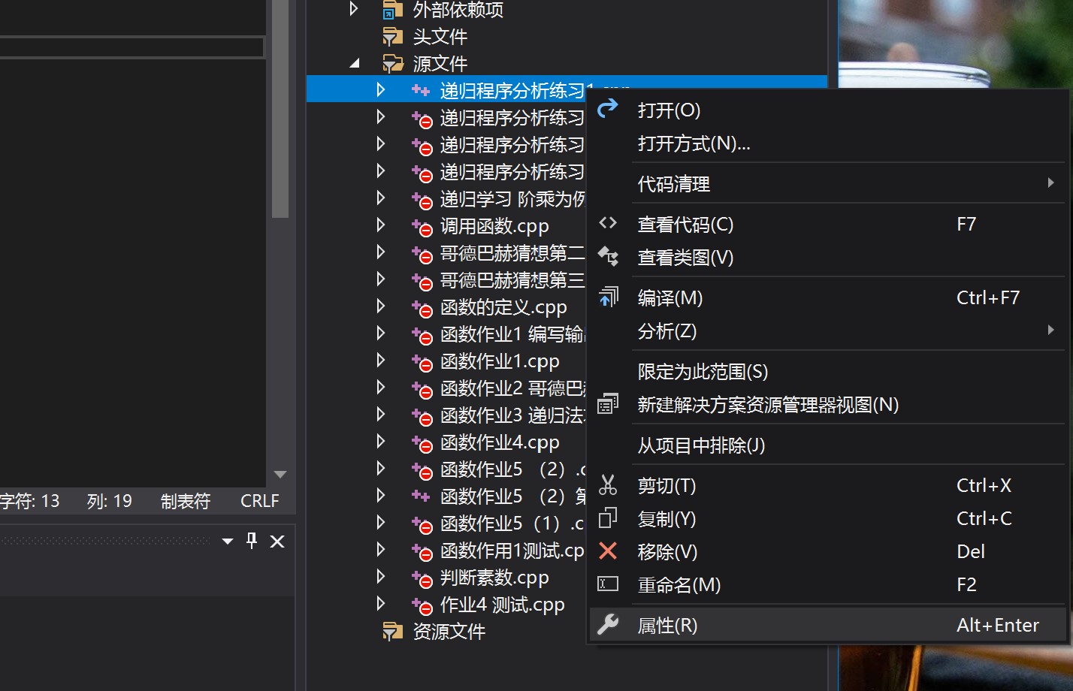Click the wrench icon beside 属性(R)

[609, 624]
